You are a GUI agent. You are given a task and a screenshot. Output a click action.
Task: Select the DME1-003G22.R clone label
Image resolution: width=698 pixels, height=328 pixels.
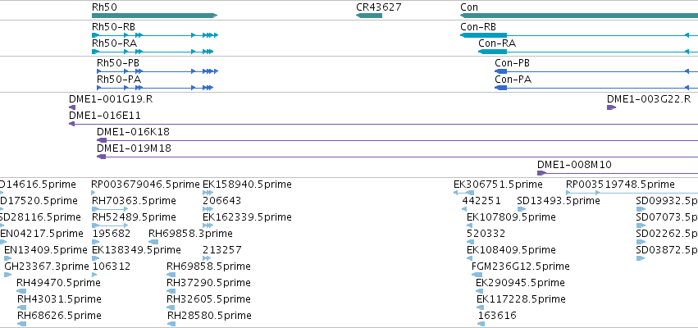pos(649,98)
